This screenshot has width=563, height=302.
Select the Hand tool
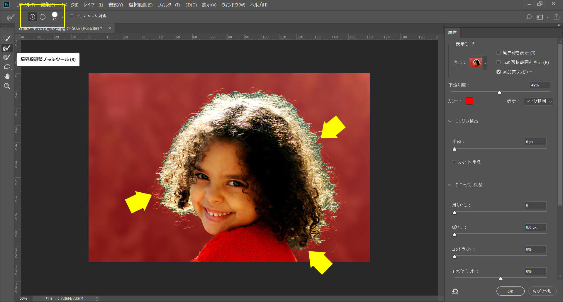(x=7, y=77)
